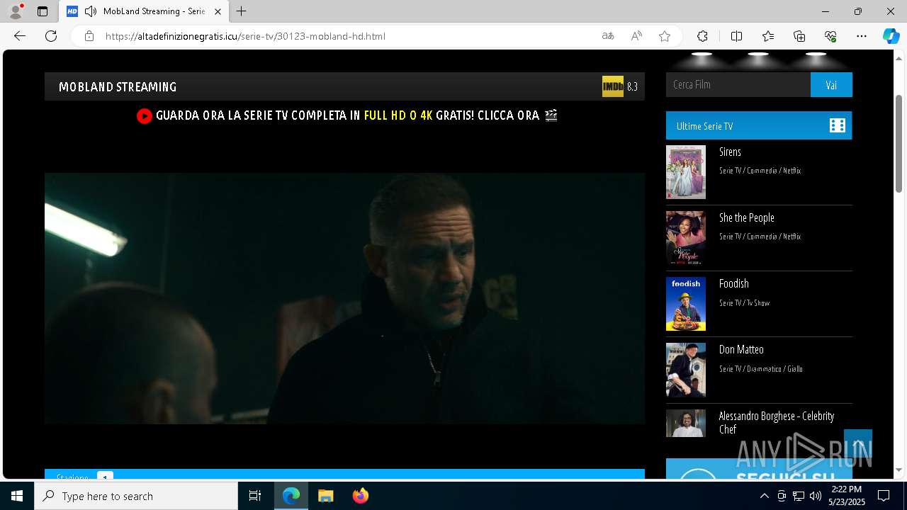Open browser Extensions icon
Screen dimensions: 907x510
point(702,36)
